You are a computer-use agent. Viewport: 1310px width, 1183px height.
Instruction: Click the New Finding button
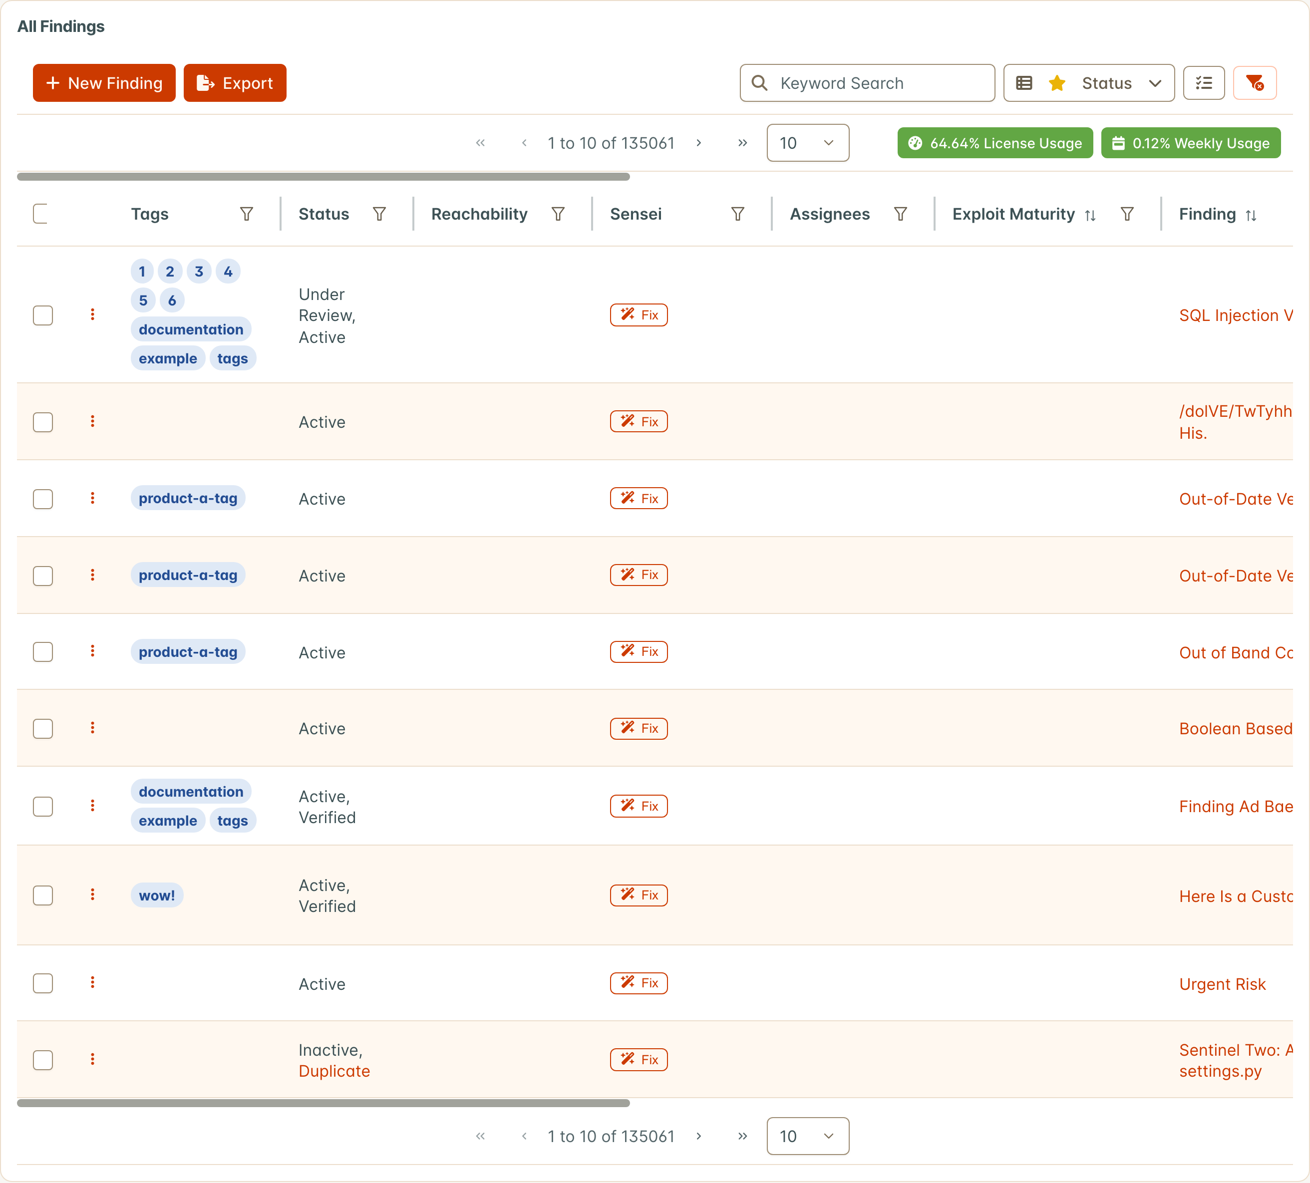point(104,82)
